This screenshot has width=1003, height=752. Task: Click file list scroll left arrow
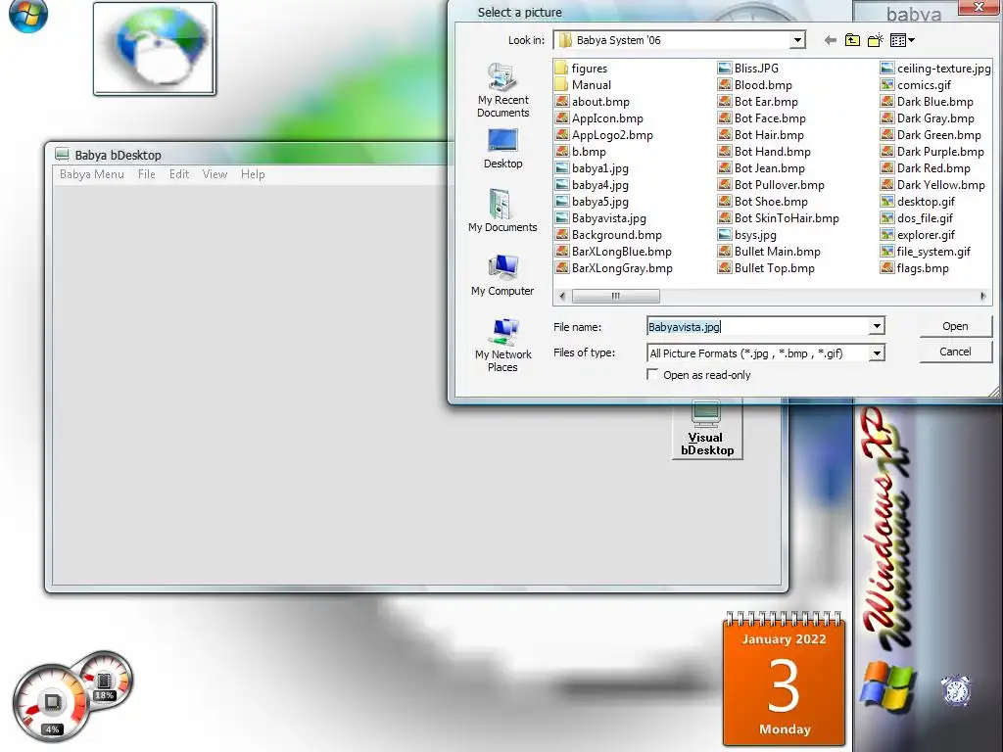click(x=561, y=296)
